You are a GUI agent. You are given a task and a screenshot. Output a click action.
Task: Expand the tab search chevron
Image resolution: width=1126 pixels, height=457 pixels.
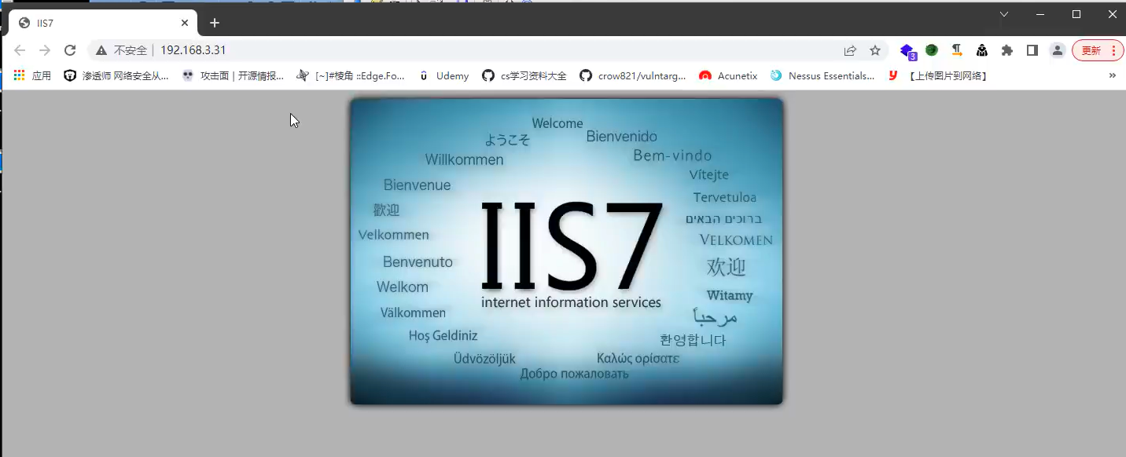[x=1004, y=14]
